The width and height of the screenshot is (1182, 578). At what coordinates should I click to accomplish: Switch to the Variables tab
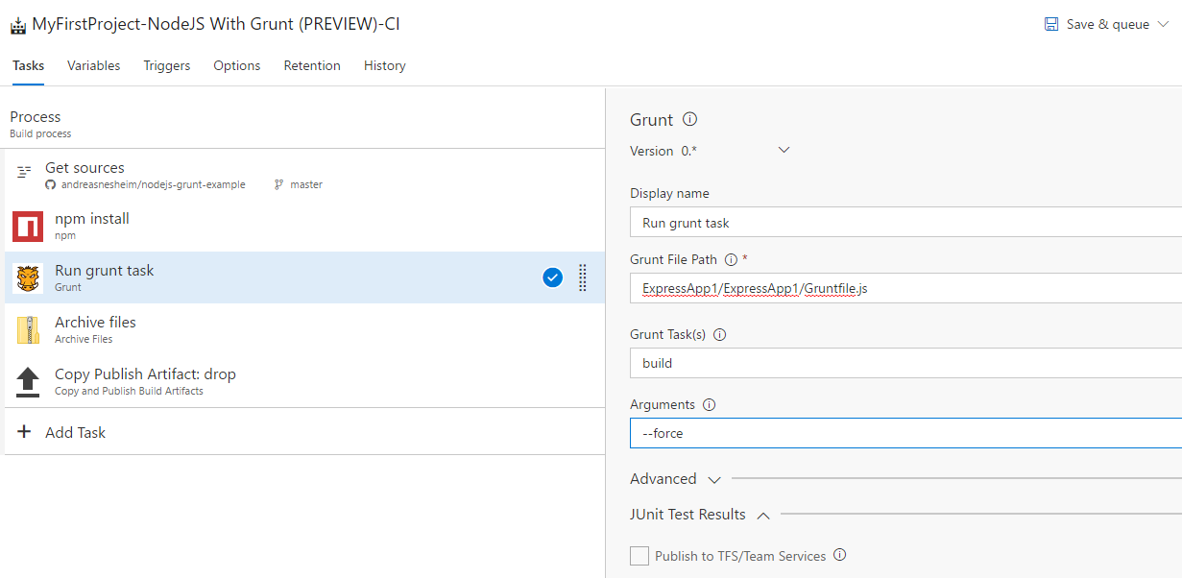tap(94, 65)
